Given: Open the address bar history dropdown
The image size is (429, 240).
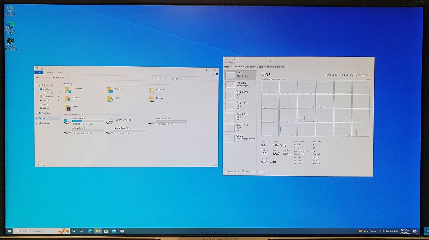Looking at the screenshot, I should (x=153, y=78).
